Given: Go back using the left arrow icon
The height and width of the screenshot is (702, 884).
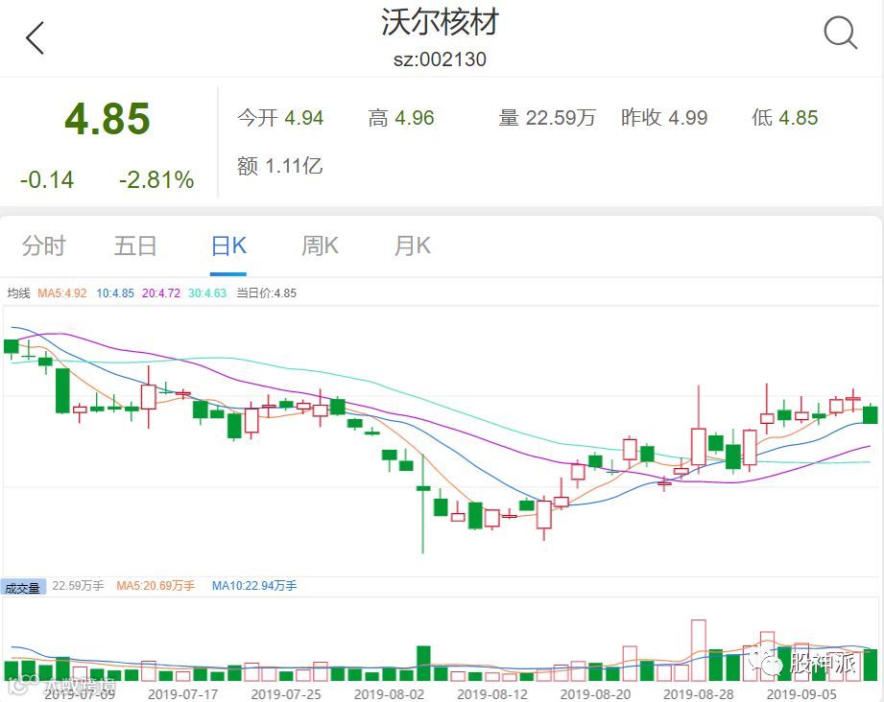Looking at the screenshot, I should point(35,37).
